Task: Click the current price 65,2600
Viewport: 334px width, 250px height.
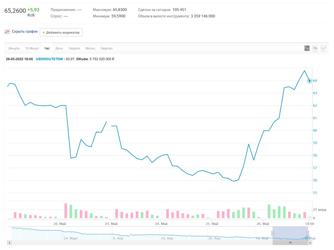Action: click(x=15, y=11)
